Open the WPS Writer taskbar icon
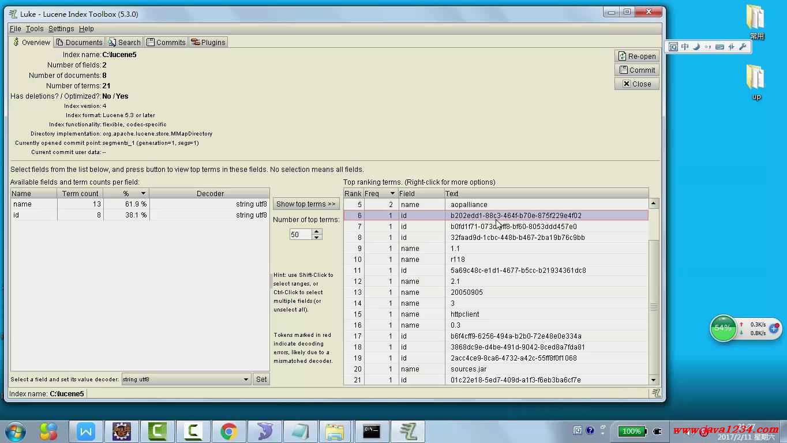The width and height of the screenshot is (787, 443). 85,431
